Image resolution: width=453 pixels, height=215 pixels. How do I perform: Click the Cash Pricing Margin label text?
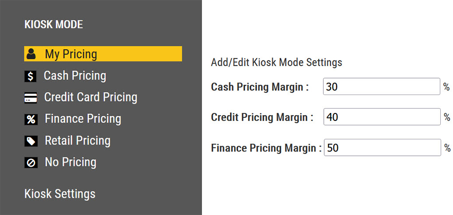click(260, 87)
